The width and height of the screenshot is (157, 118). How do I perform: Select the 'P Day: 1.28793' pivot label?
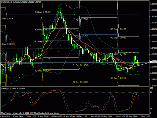[x=81, y=36]
